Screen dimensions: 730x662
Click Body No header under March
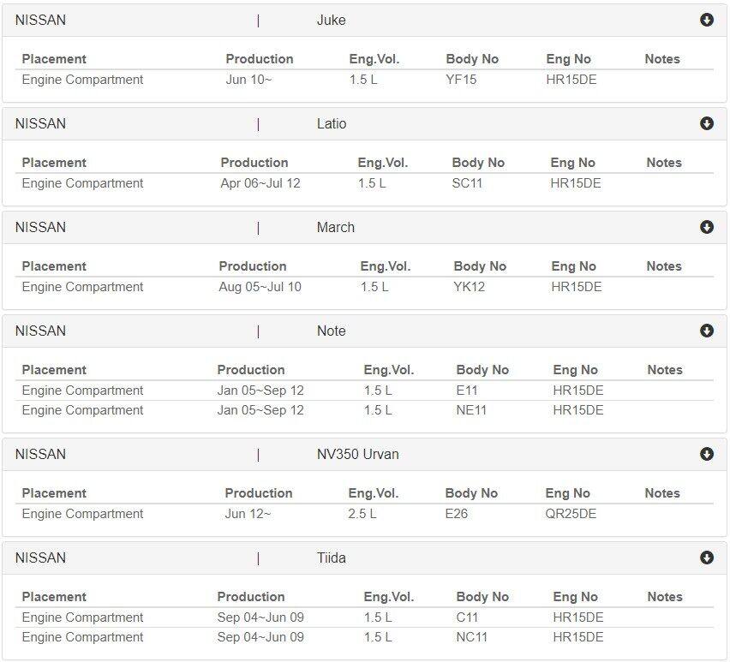pyautogui.click(x=480, y=266)
